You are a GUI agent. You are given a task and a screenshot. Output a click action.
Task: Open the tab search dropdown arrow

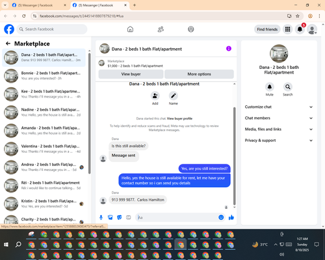(x=5, y=5)
